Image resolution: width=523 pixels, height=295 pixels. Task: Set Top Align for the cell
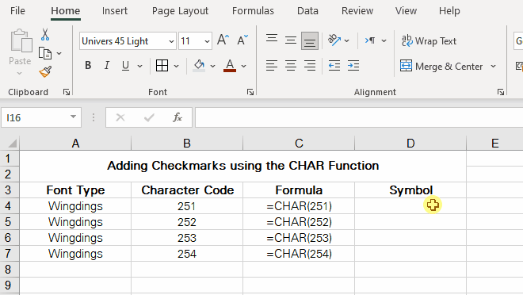[x=272, y=40]
